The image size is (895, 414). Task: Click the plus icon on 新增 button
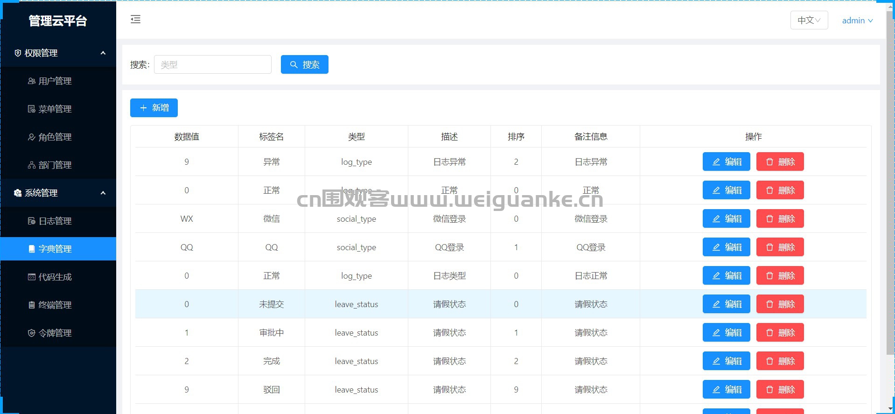coord(143,108)
